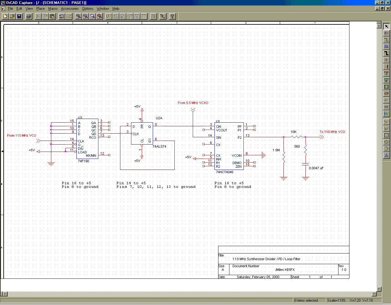Select the Place Bus Entry tool
Image resolution: width=391 pixels, height=305 pixels.
click(386, 66)
